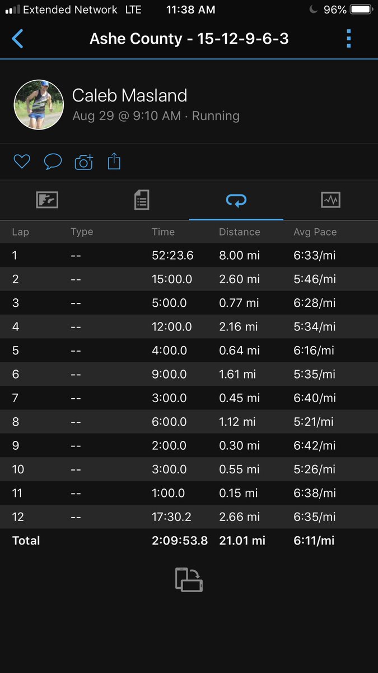Select lap 5 pace 6:16/mi
378x673 pixels.
pos(314,351)
